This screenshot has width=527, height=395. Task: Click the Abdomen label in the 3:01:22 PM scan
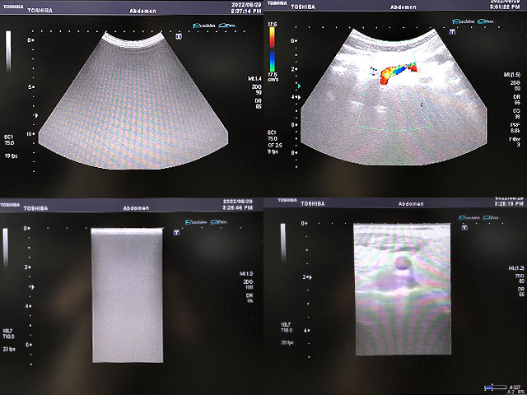coord(403,7)
